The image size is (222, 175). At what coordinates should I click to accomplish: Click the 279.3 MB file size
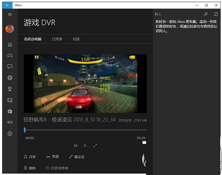coord(140,120)
